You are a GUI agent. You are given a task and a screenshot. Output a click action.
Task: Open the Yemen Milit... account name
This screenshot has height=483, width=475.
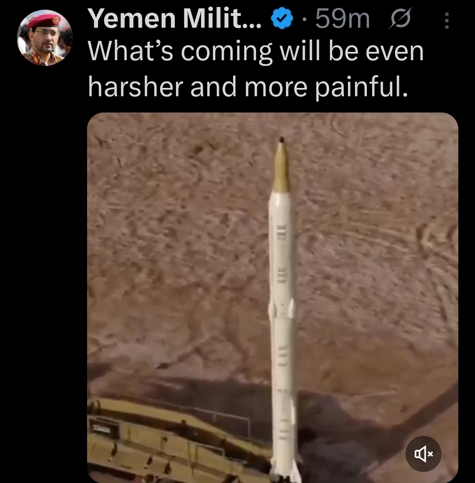175,18
